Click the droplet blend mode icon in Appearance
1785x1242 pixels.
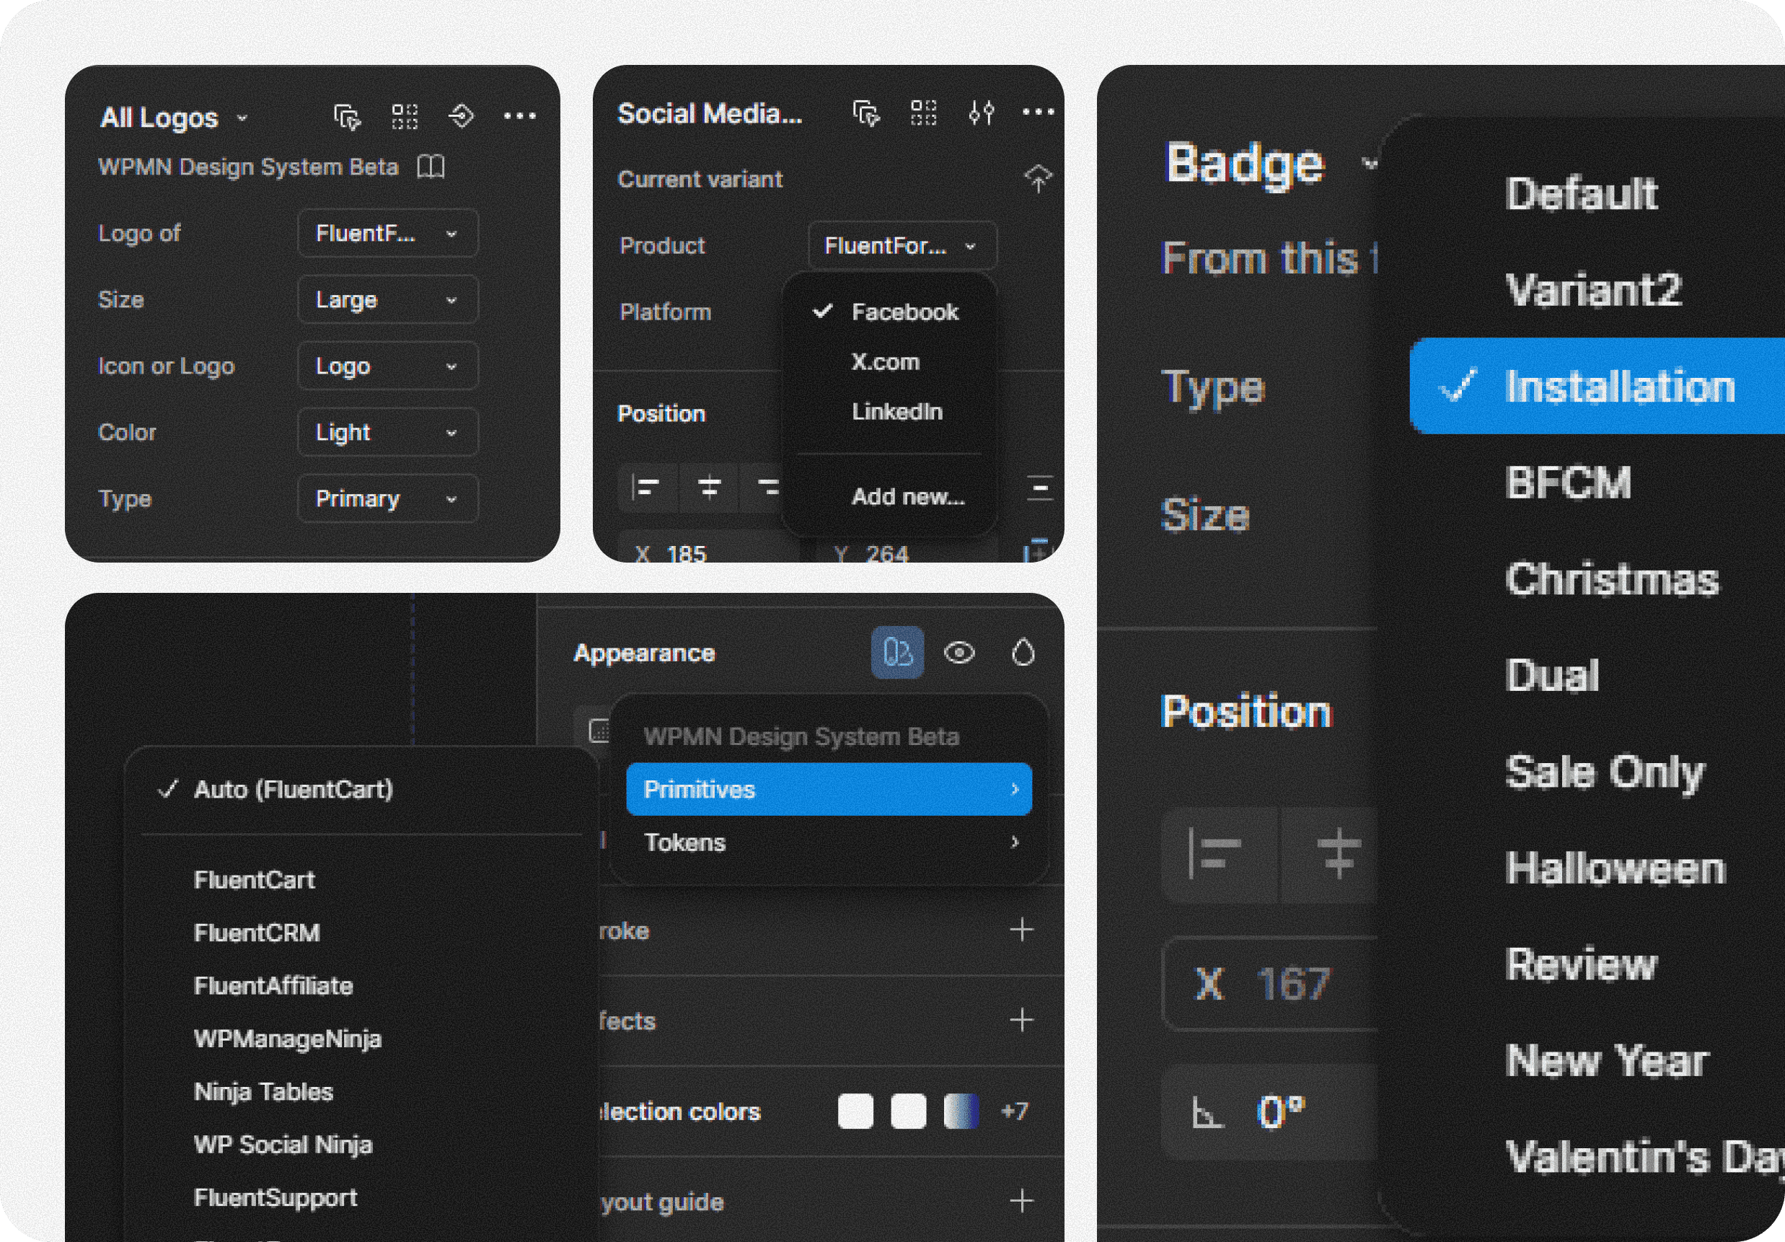coord(1023,653)
